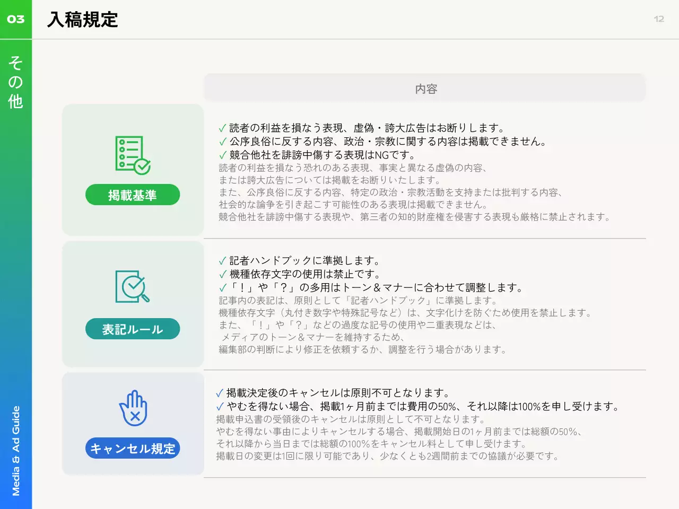Click the 03 section number badge

(x=16, y=20)
